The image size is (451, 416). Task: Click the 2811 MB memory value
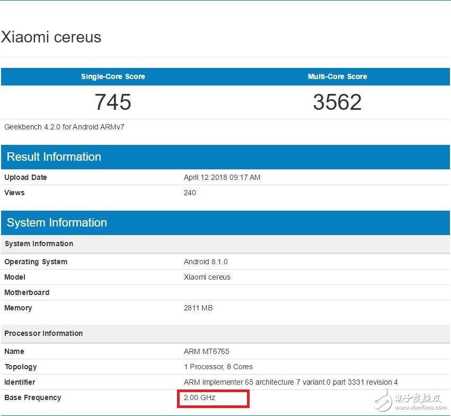tap(198, 308)
